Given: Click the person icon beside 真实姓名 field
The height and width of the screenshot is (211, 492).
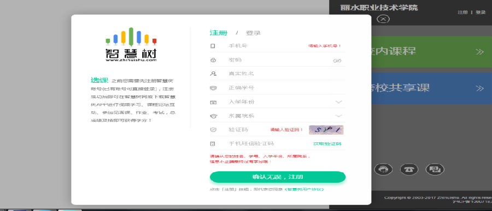Looking at the screenshot, I should tap(213, 74).
